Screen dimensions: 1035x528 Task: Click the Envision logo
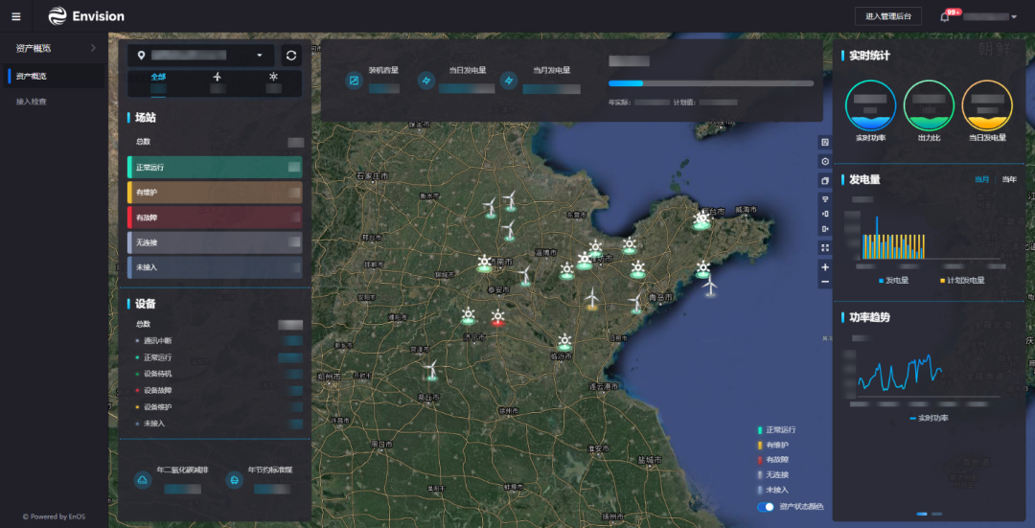86,16
